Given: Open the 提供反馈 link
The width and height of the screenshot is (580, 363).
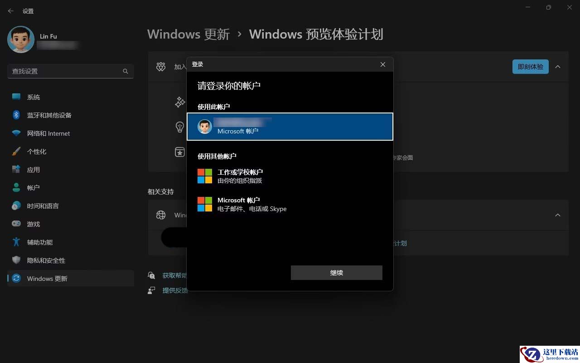Looking at the screenshot, I should [175, 290].
